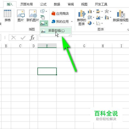Viewport: 129px width, 129px height.
Task: Click 我的应用 my apps button
Action: tap(60, 21)
